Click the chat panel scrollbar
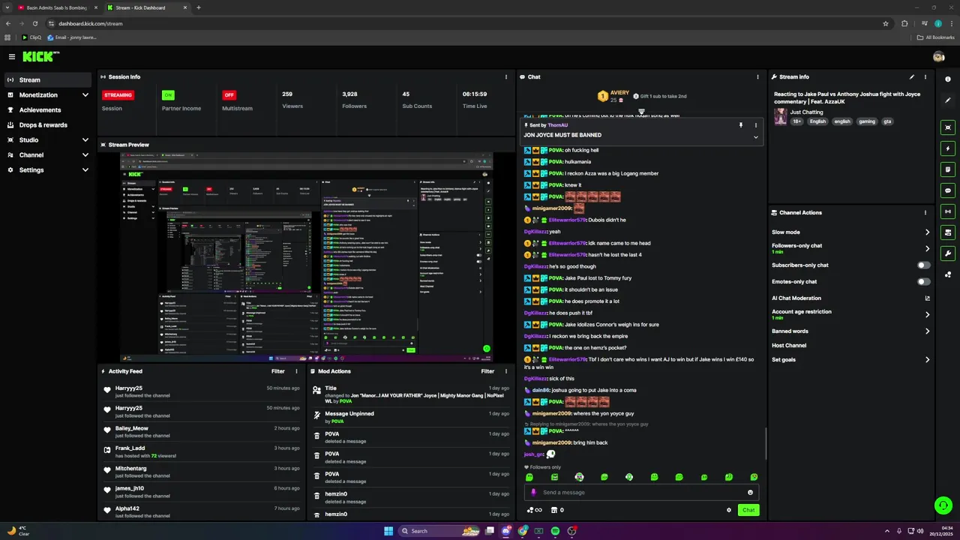 pos(766,444)
